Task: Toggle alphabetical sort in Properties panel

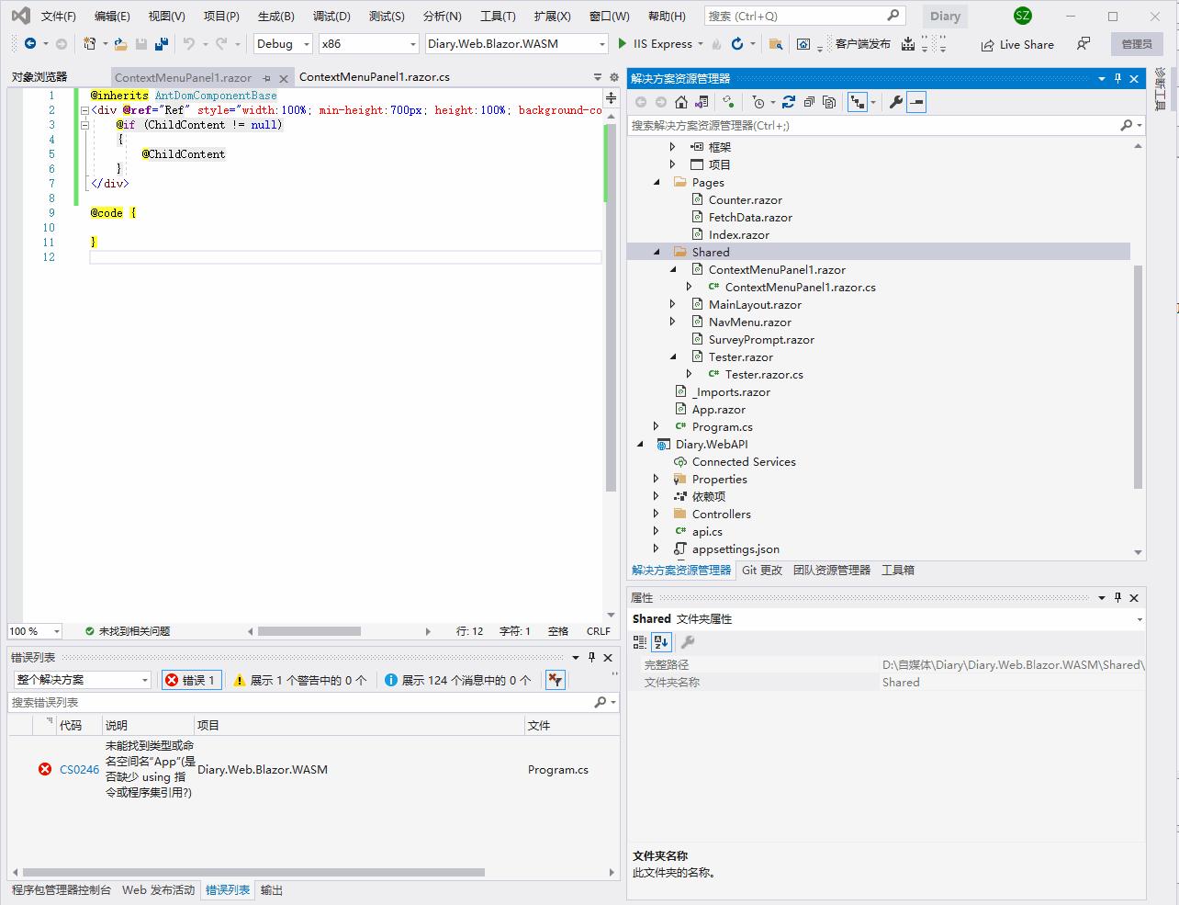Action: coord(661,642)
